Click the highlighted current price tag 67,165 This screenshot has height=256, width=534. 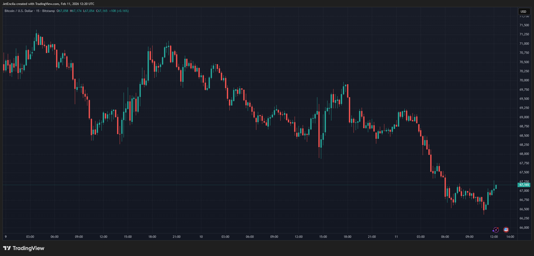(524, 185)
